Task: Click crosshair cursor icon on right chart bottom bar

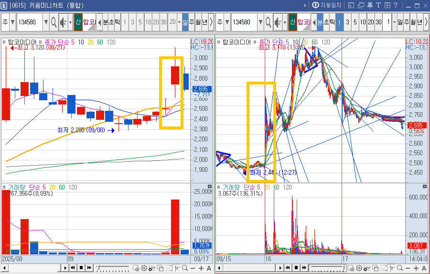Action: click(x=392, y=268)
